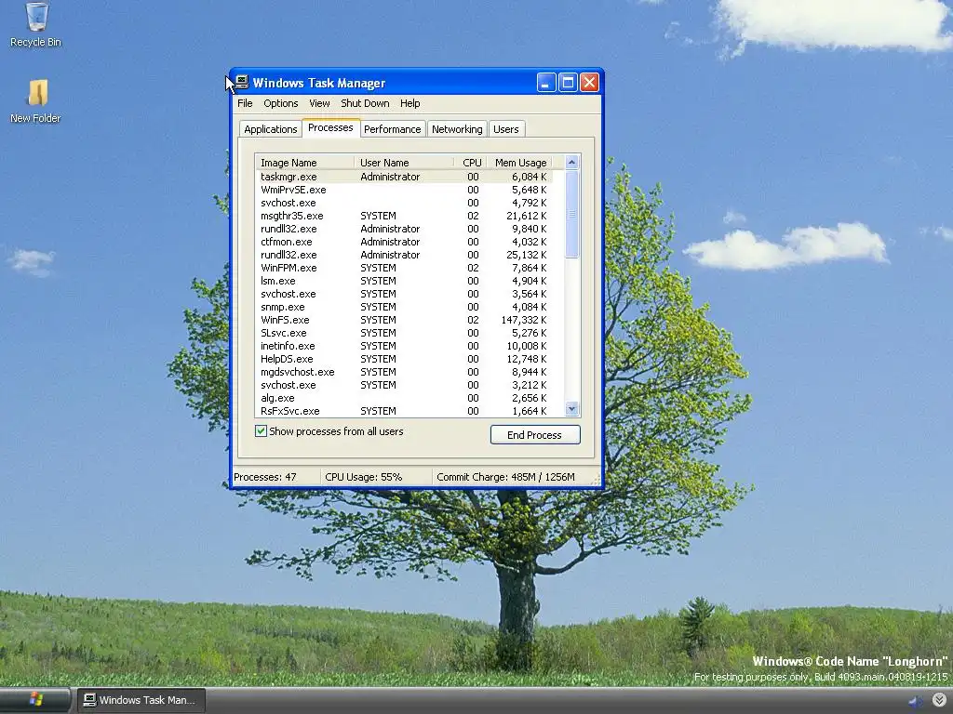
Task: Sort by Mem Usage column header
Action: pyautogui.click(x=520, y=163)
